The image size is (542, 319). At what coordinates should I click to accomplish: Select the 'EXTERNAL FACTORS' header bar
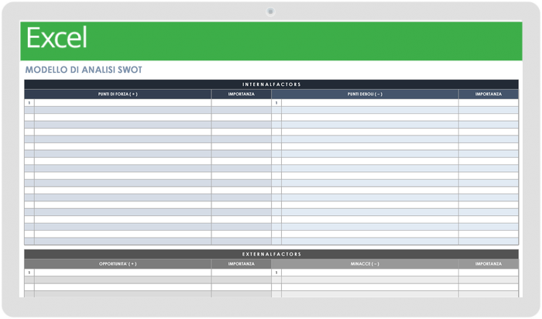pos(271,254)
